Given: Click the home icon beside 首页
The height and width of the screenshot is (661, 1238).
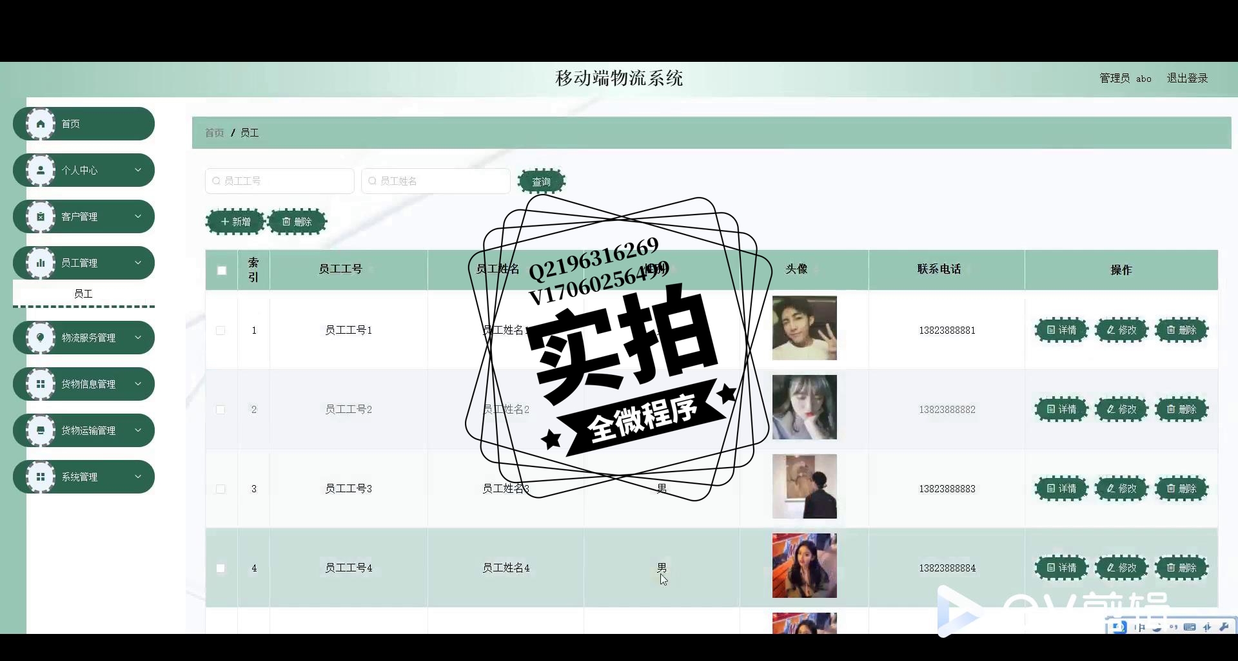Looking at the screenshot, I should (41, 124).
